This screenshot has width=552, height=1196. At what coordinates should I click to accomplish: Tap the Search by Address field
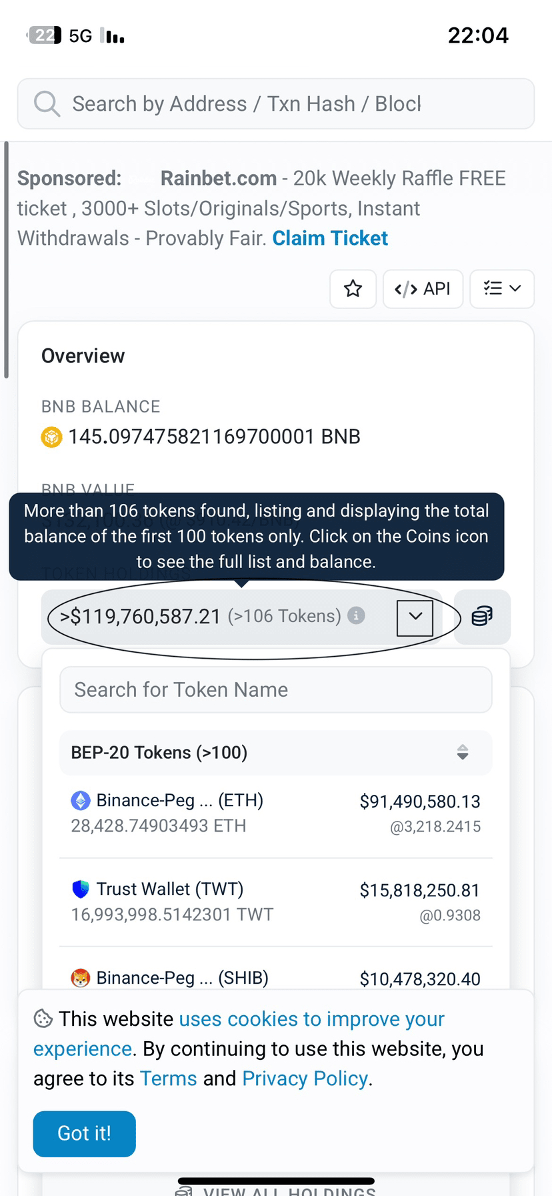293,103
